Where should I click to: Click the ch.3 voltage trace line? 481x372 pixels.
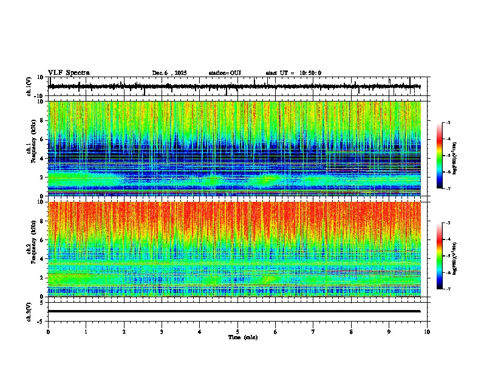(x=234, y=311)
